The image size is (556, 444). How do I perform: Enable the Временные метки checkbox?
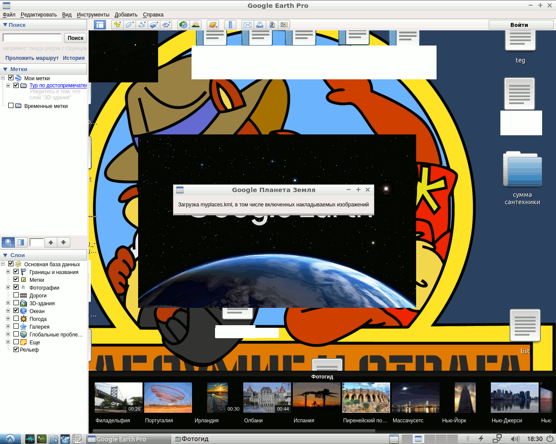pyautogui.click(x=11, y=106)
